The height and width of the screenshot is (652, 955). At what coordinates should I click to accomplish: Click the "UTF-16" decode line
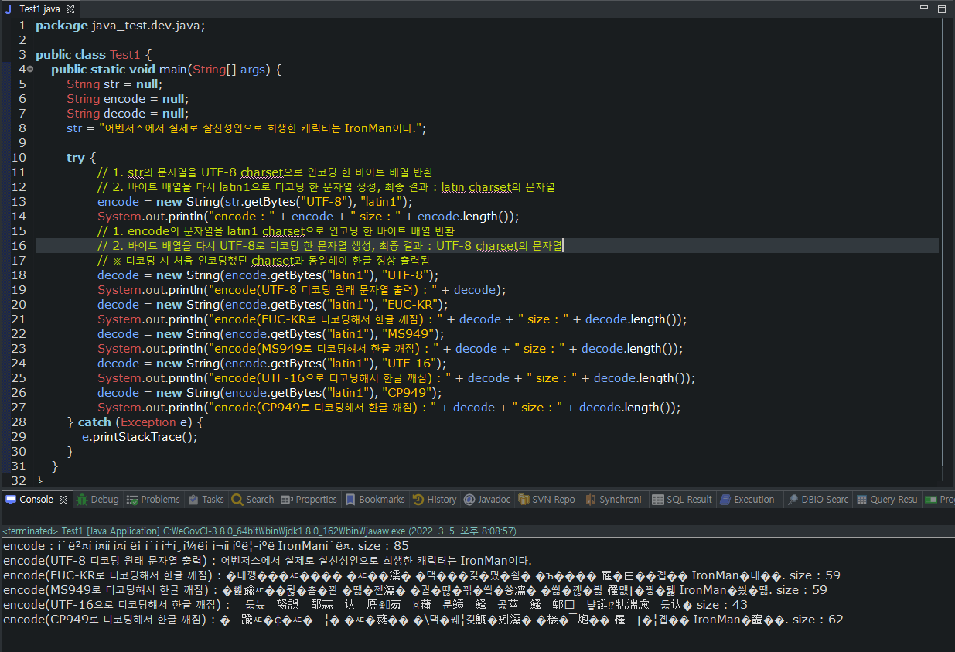(x=272, y=364)
